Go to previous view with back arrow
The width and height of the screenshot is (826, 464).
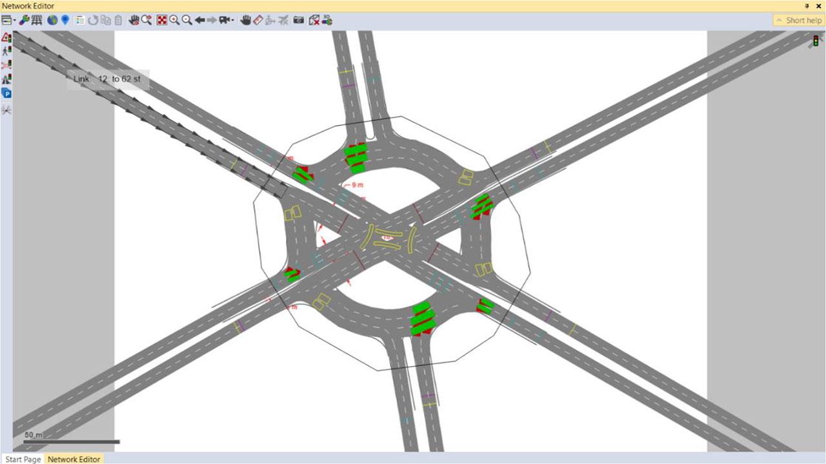pos(200,21)
